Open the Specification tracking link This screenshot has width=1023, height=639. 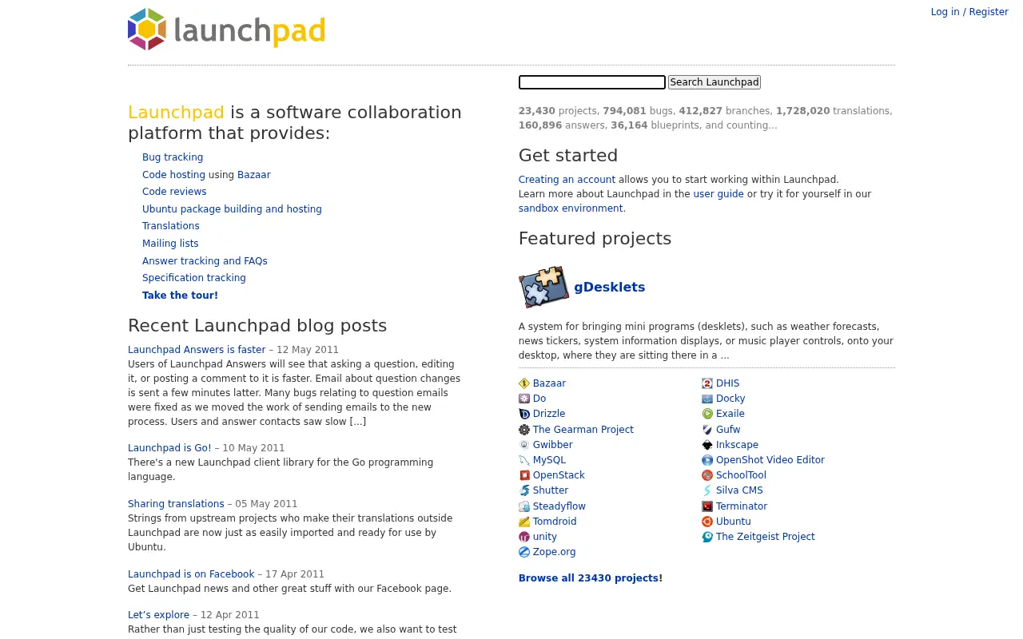click(x=194, y=278)
